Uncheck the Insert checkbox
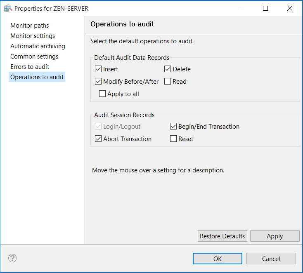 coord(98,69)
